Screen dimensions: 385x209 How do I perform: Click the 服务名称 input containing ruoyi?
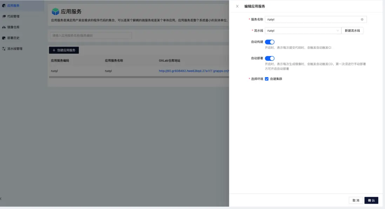click(316, 19)
